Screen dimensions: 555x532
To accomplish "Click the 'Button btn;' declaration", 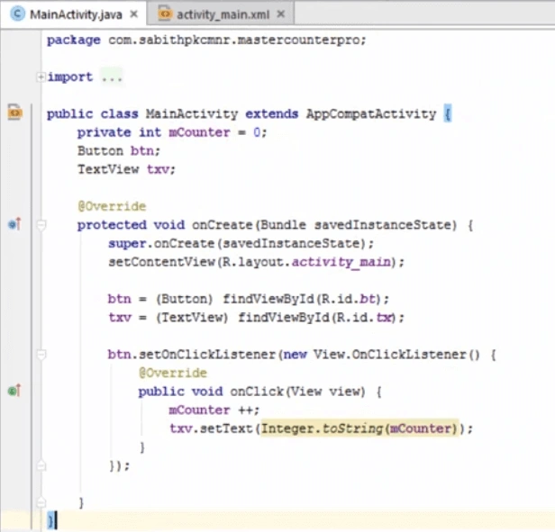I will click(119, 151).
